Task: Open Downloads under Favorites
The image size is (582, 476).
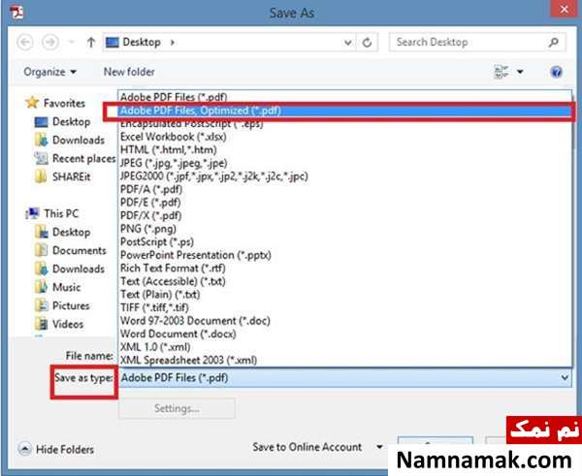Action: coord(79,141)
